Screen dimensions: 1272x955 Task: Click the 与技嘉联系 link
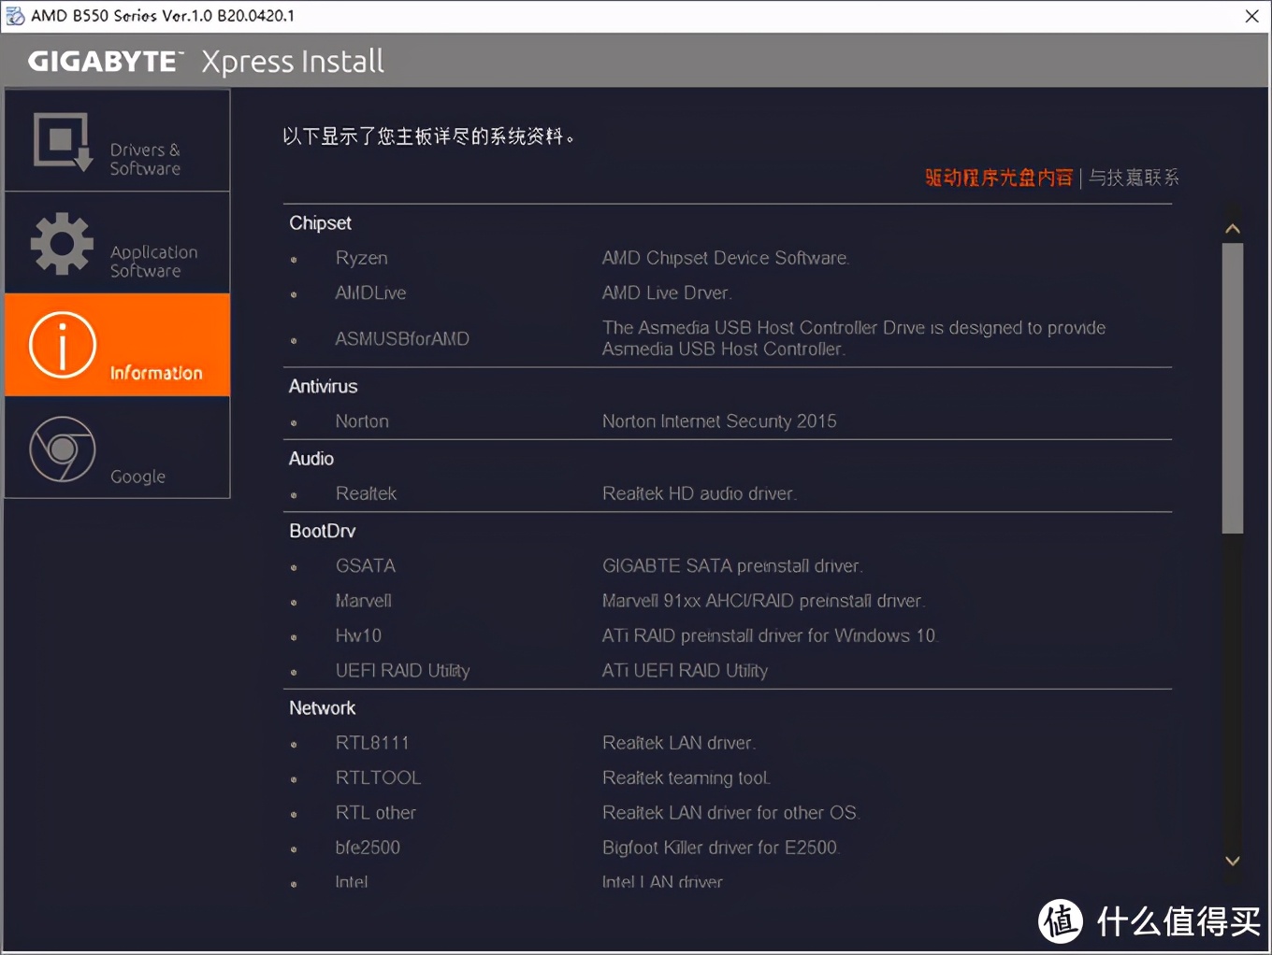[x=1134, y=178]
